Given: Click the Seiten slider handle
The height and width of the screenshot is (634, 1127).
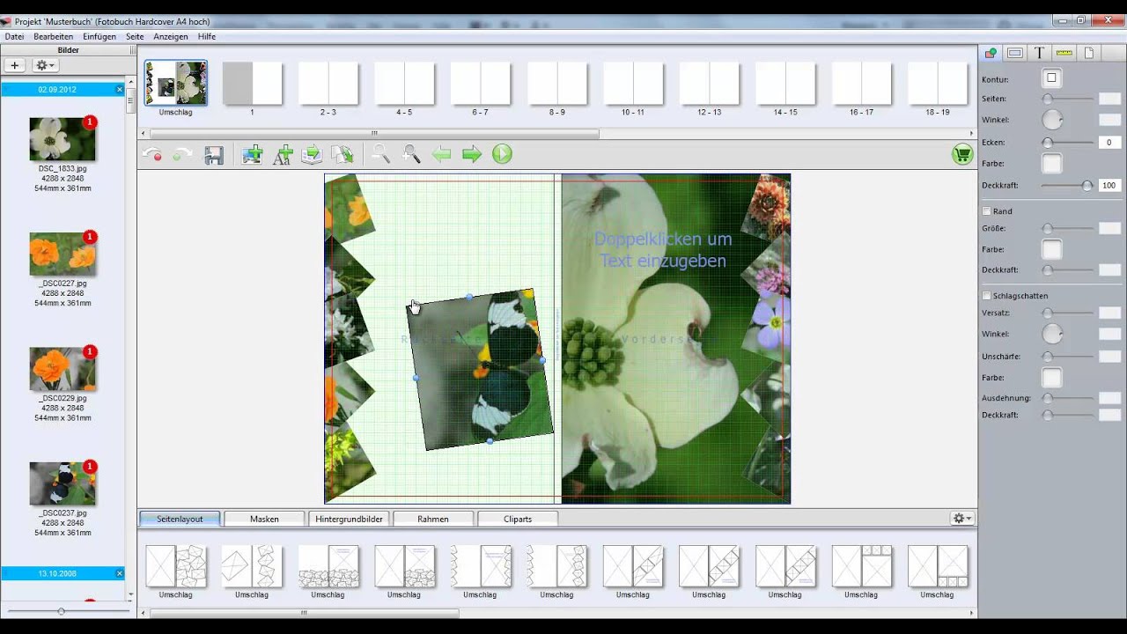Looking at the screenshot, I should 1048,99.
